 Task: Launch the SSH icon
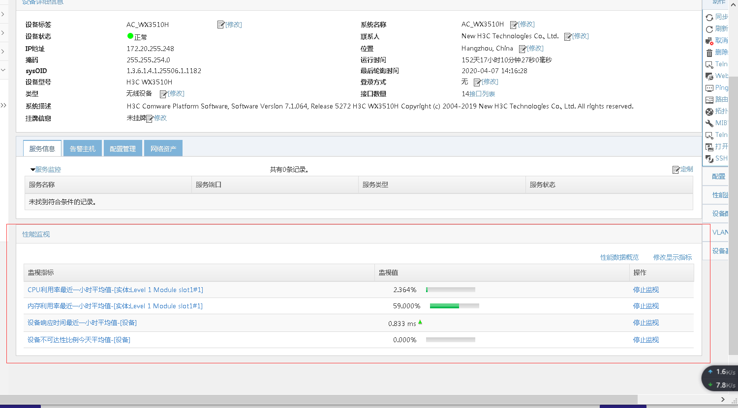[x=709, y=159]
